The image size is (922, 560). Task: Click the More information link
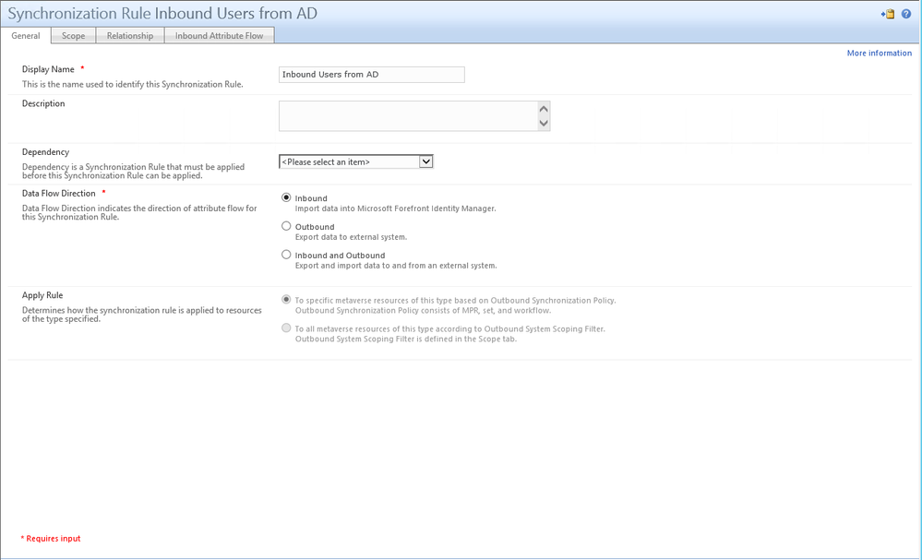pos(879,53)
